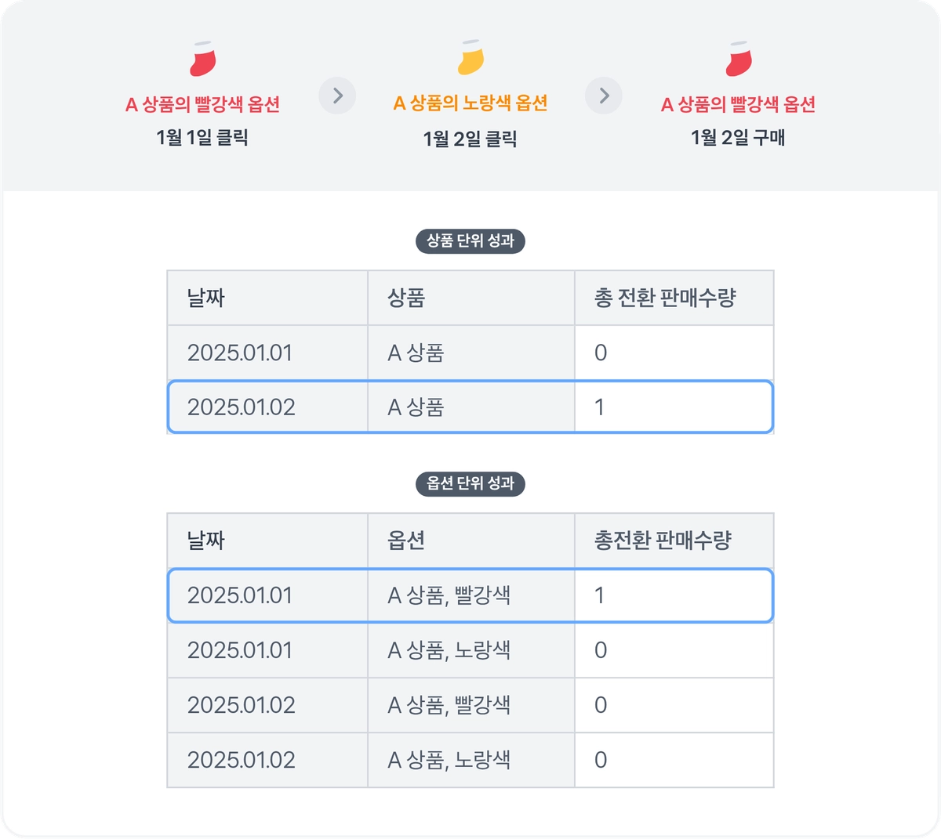Click the chevron between yellow sock and purchase step

pyautogui.click(x=604, y=96)
